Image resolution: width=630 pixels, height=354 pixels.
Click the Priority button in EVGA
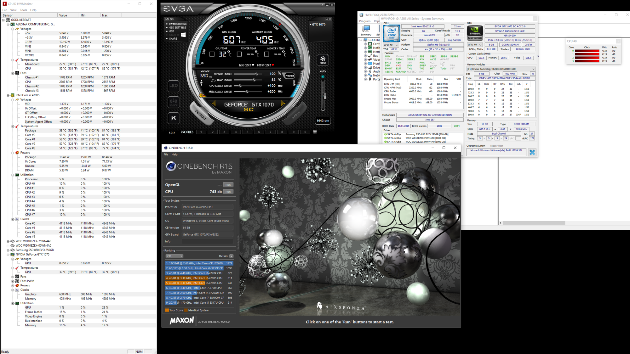(x=289, y=76)
